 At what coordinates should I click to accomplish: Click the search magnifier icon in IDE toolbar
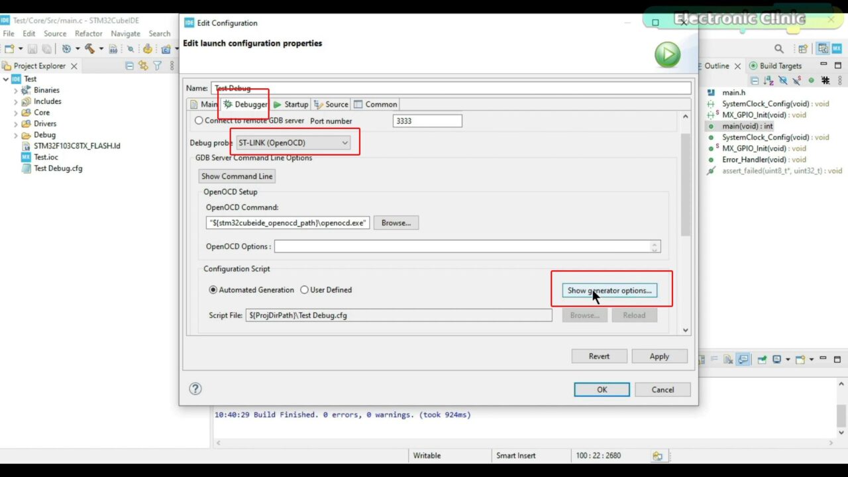pos(779,48)
